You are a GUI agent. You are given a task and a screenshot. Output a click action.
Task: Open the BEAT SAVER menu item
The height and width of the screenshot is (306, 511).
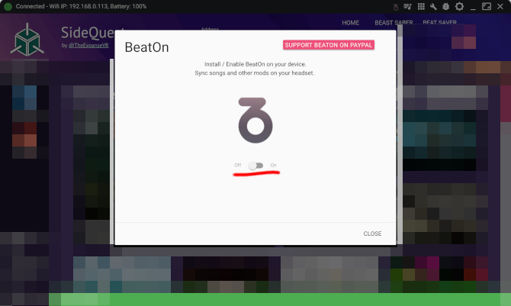tap(439, 22)
